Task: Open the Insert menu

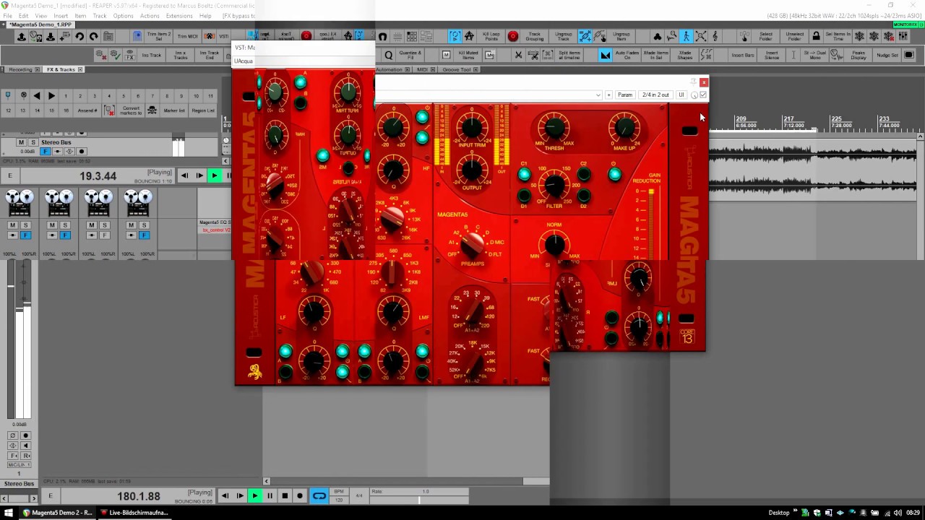Action: click(x=61, y=16)
